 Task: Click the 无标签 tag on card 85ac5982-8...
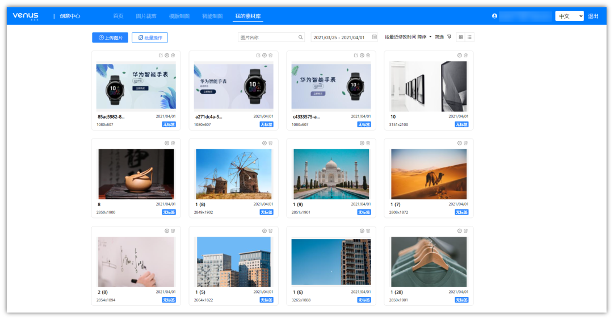tap(169, 124)
